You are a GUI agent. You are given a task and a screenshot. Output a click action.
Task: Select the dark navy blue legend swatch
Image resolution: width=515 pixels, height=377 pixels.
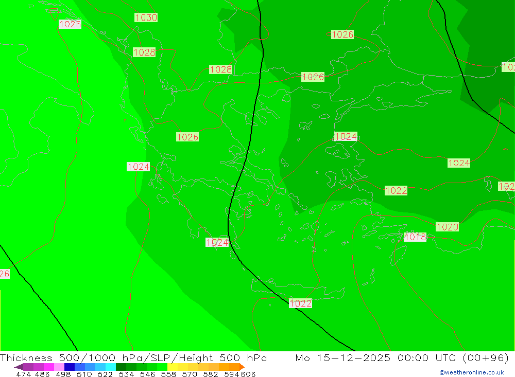click(x=70, y=367)
